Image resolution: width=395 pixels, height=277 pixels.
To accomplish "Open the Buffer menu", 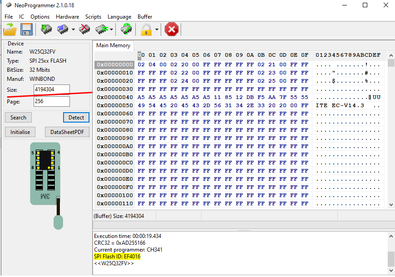I will (145, 17).
